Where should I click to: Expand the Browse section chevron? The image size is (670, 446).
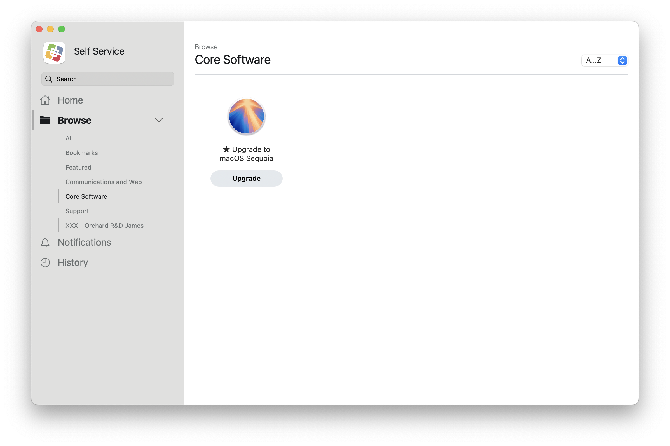coord(159,120)
